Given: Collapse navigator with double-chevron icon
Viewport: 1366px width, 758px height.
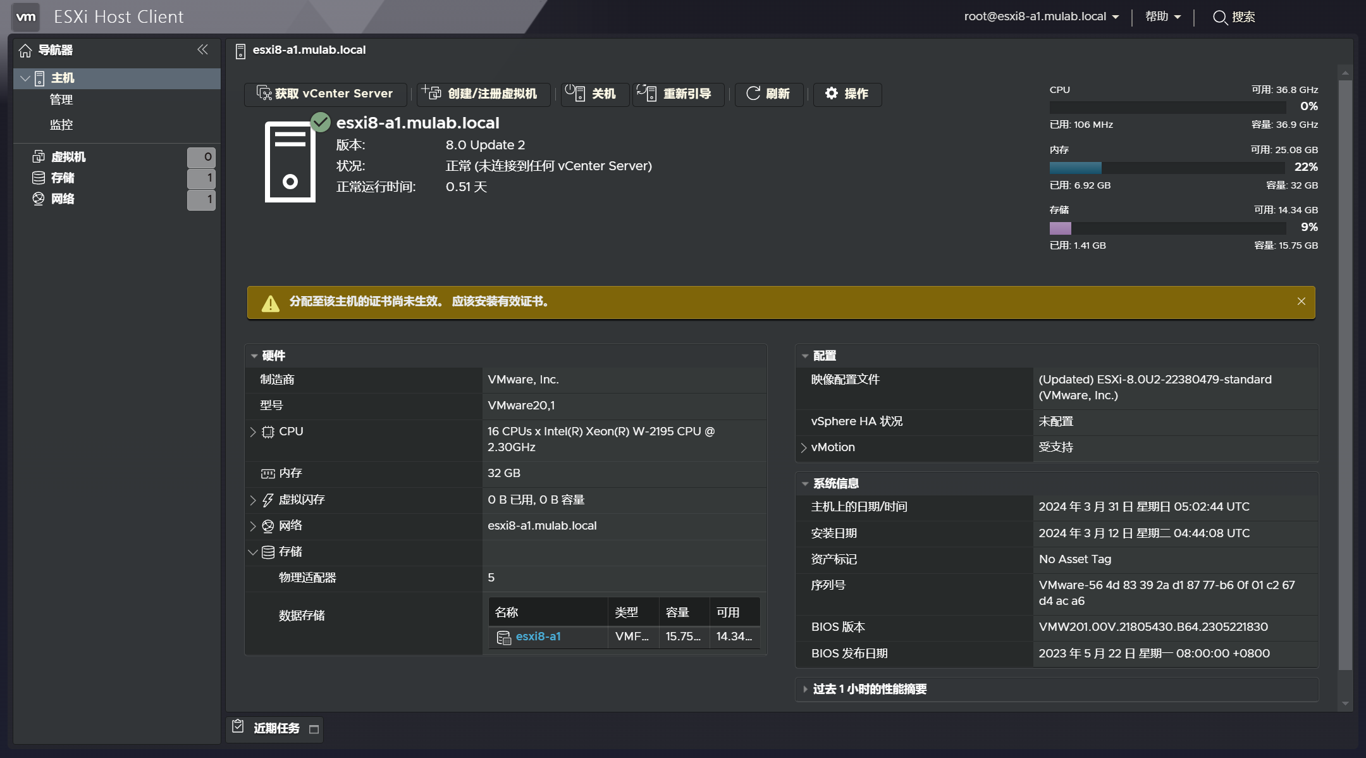Looking at the screenshot, I should tap(202, 49).
